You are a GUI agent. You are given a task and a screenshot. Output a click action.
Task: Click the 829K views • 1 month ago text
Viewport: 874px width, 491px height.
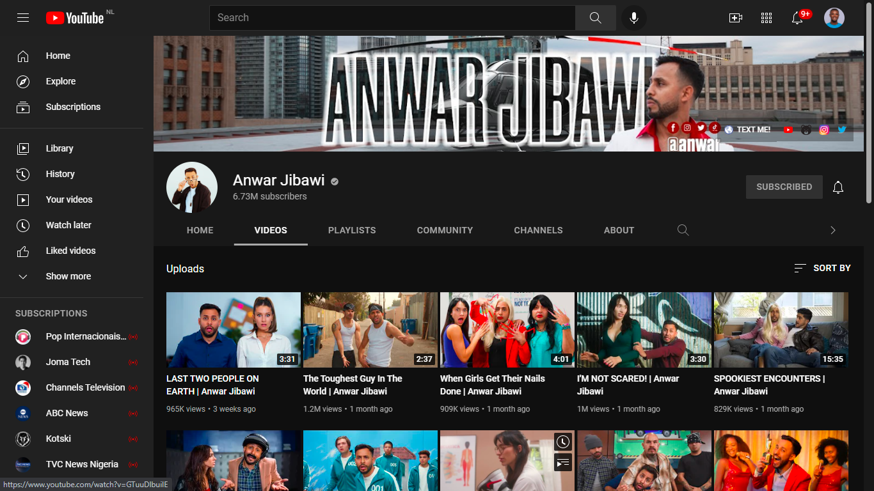(759, 409)
